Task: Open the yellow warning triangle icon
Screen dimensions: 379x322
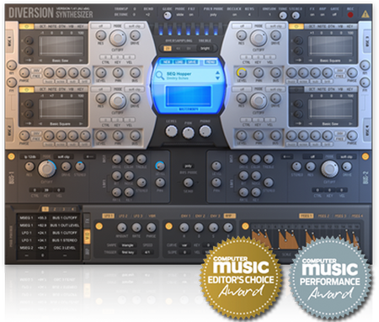Action: (x=366, y=13)
